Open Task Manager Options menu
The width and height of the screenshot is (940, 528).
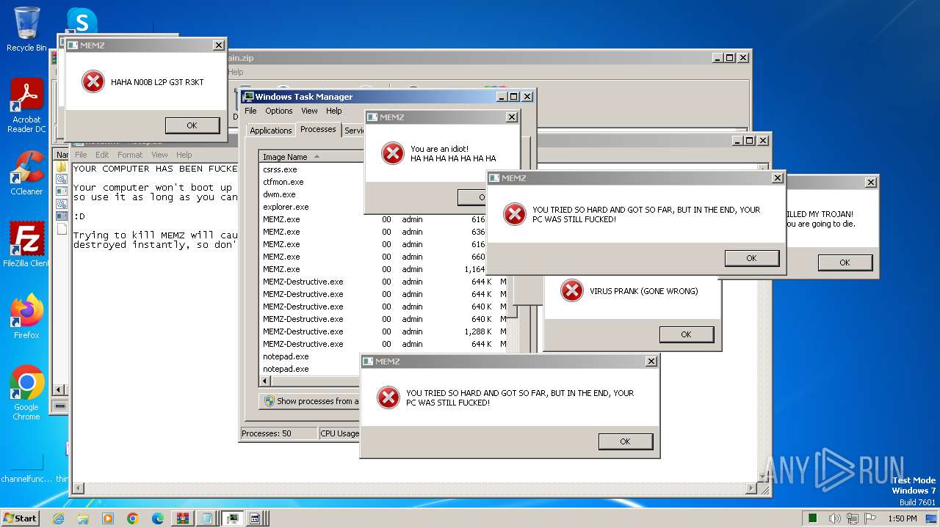tap(279, 111)
